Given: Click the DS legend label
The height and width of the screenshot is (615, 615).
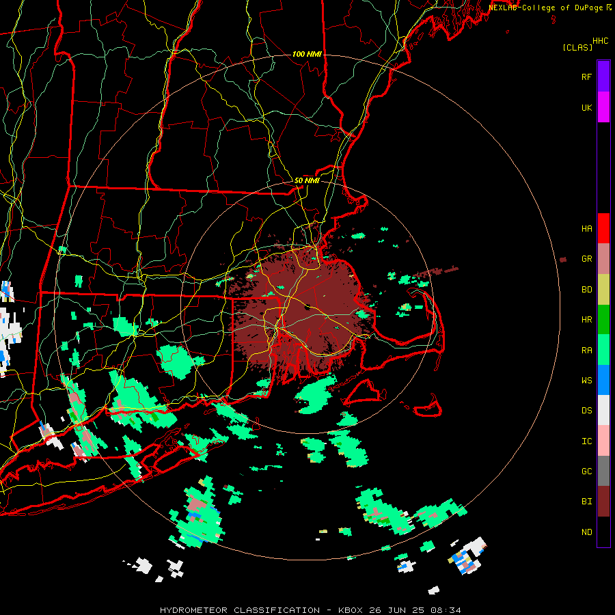Looking at the screenshot, I should (x=586, y=411).
